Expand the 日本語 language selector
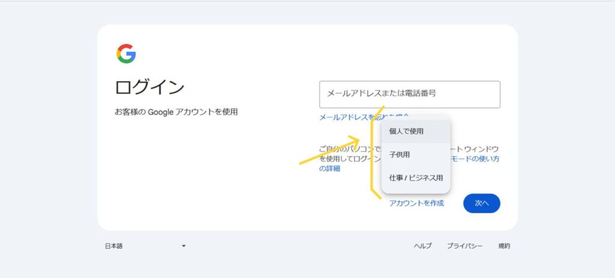Screen dimensions: 615x278 (145, 246)
